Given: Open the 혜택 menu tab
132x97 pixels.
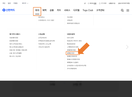Looking at the screenshot, I should 44,10.
